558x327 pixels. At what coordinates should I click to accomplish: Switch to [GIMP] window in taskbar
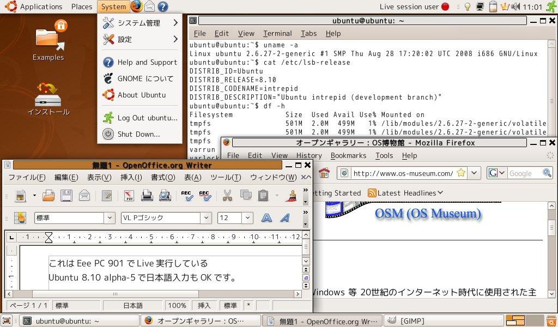click(x=444, y=320)
